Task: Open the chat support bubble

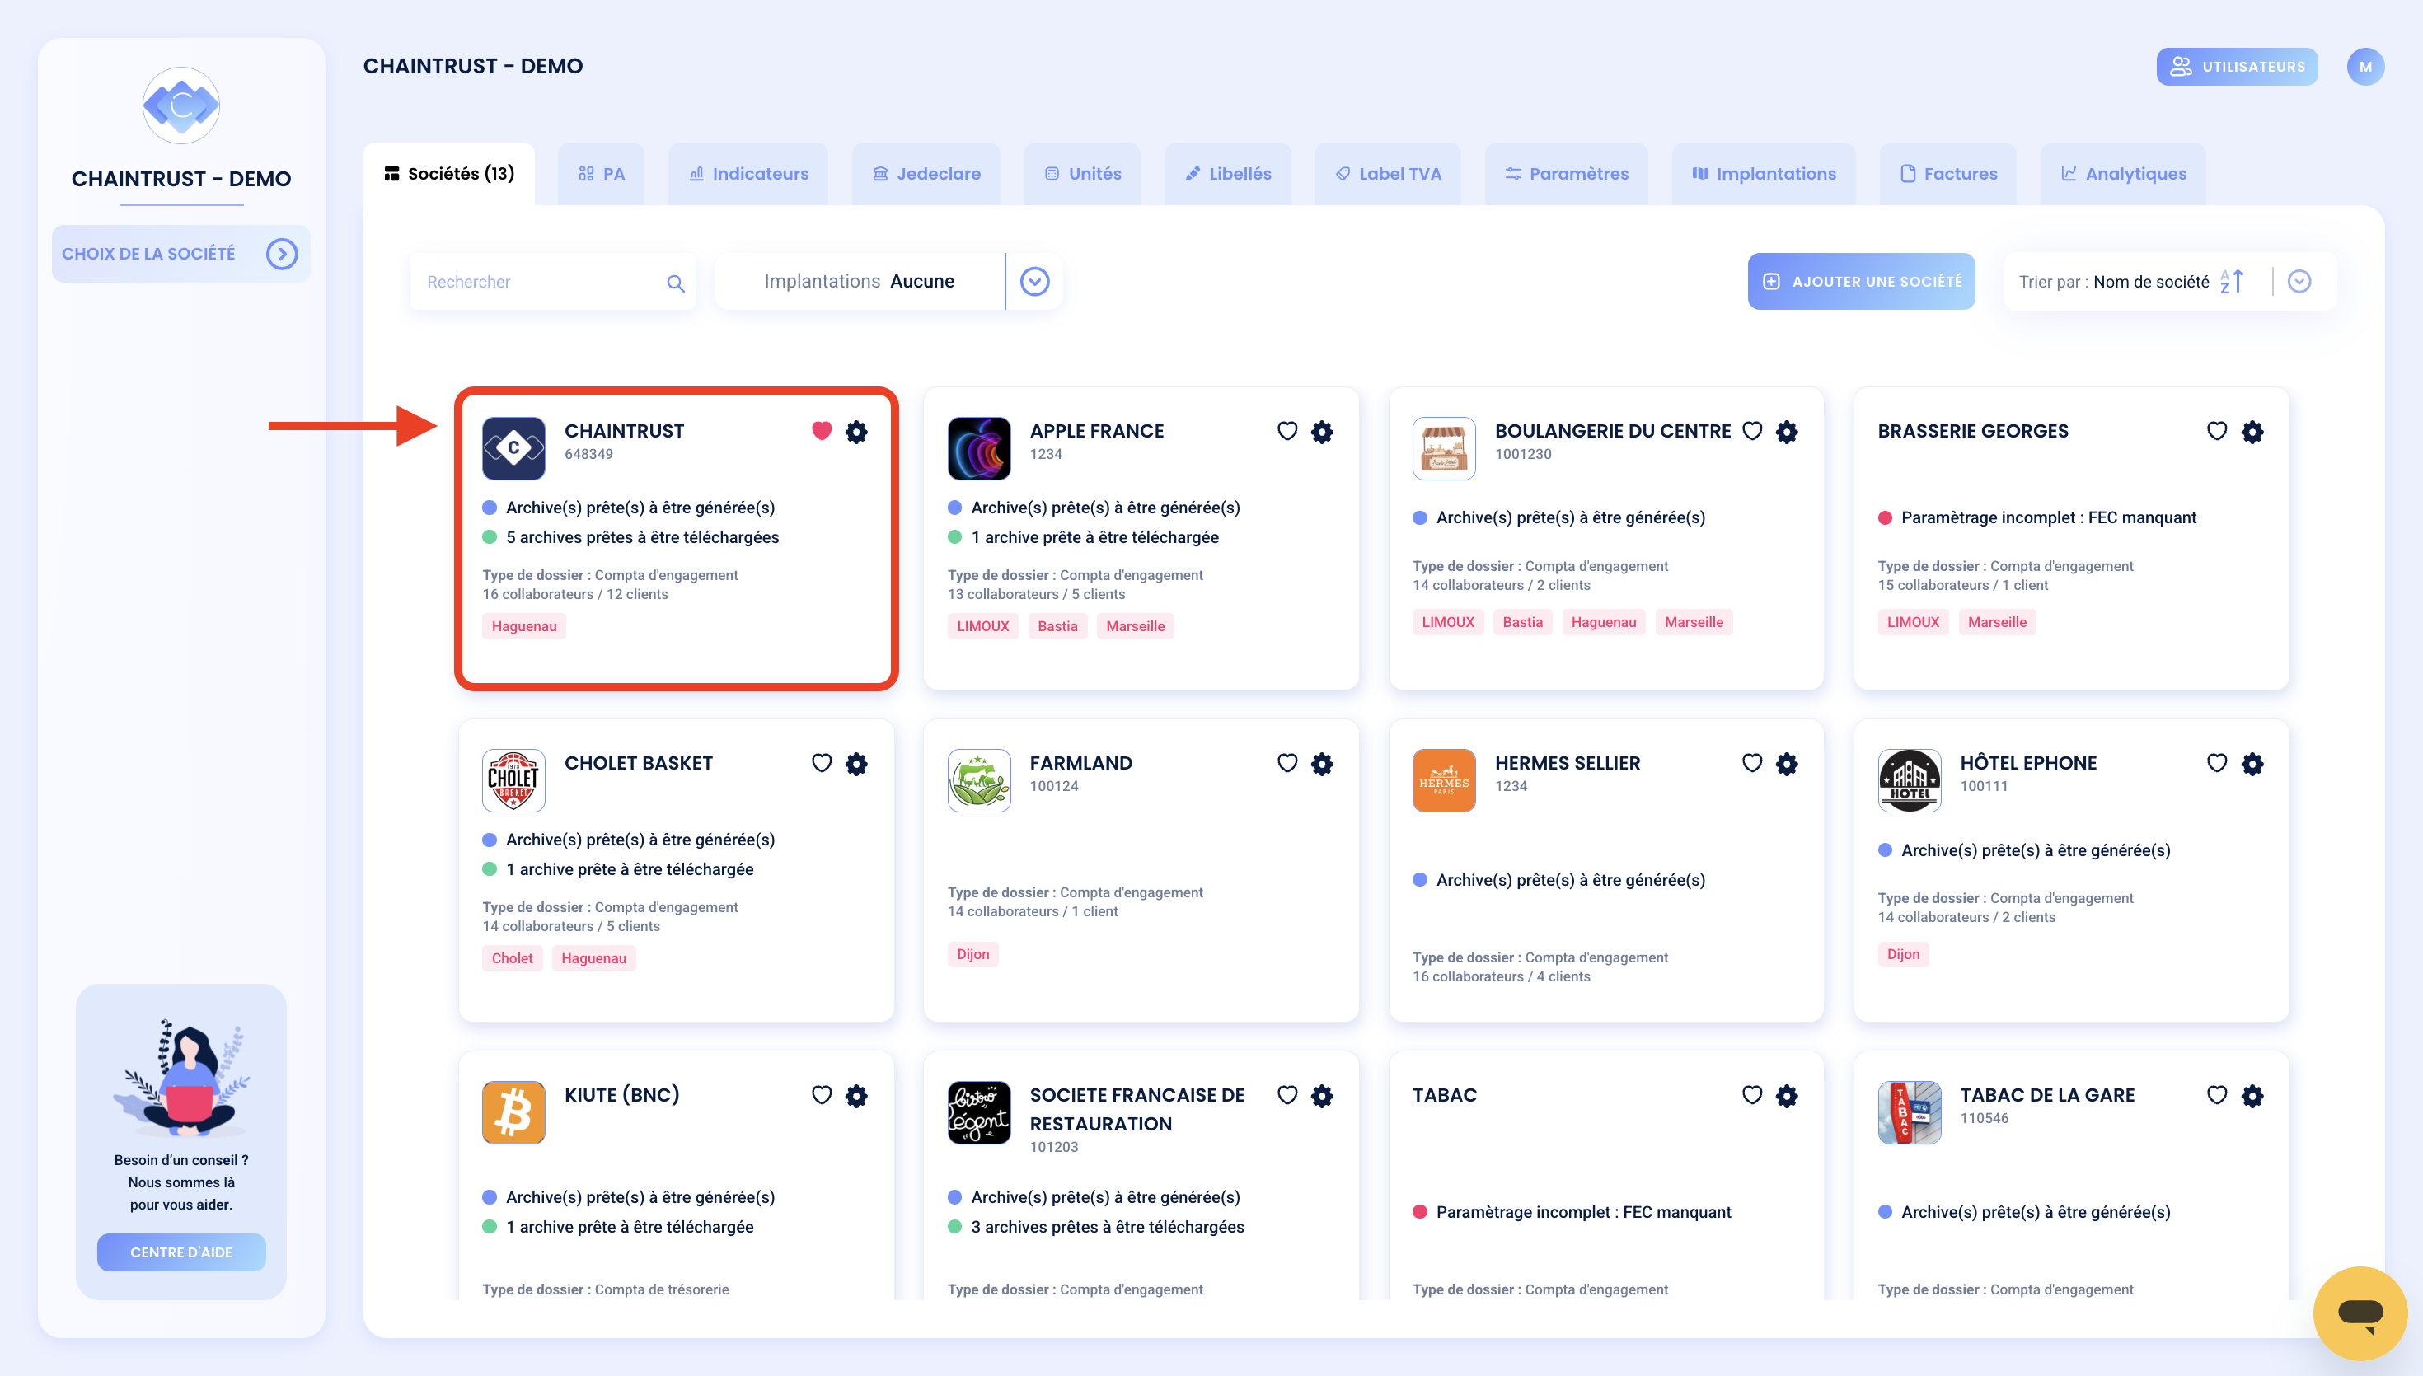Action: coord(2360,1313)
